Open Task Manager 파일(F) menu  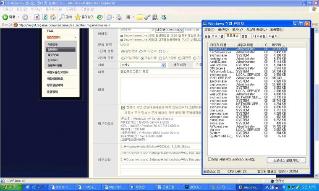209,30
